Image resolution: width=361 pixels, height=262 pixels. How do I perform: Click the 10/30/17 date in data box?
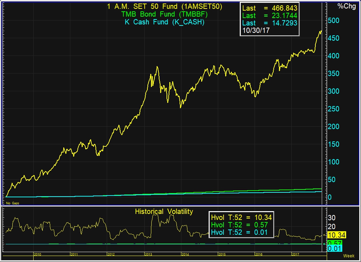pyautogui.click(x=255, y=31)
